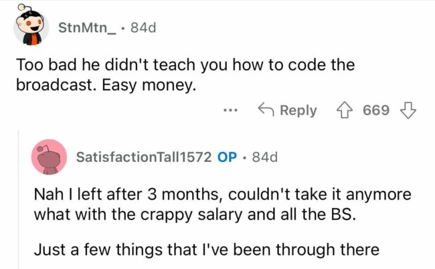Click the 669 vote score
The width and height of the screenshot is (435, 269).
[x=376, y=110]
